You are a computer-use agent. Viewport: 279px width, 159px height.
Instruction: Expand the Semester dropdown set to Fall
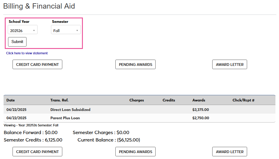(x=66, y=30)
